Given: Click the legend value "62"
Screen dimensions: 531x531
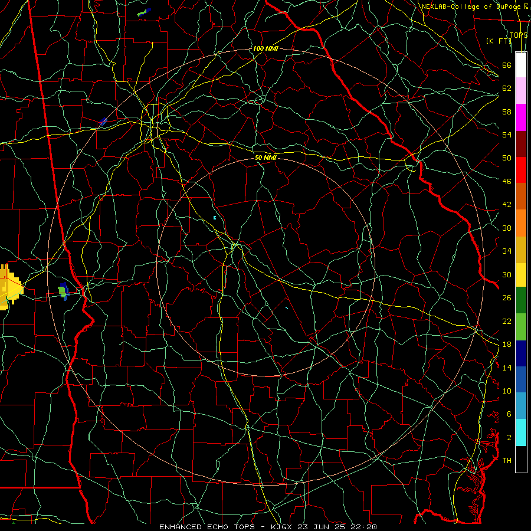Looking at the screenshot, I should point(507,88).
